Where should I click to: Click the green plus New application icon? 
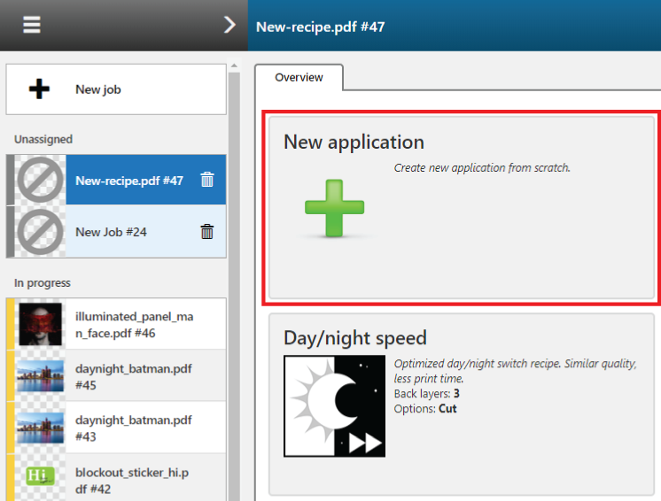[334, 208]
